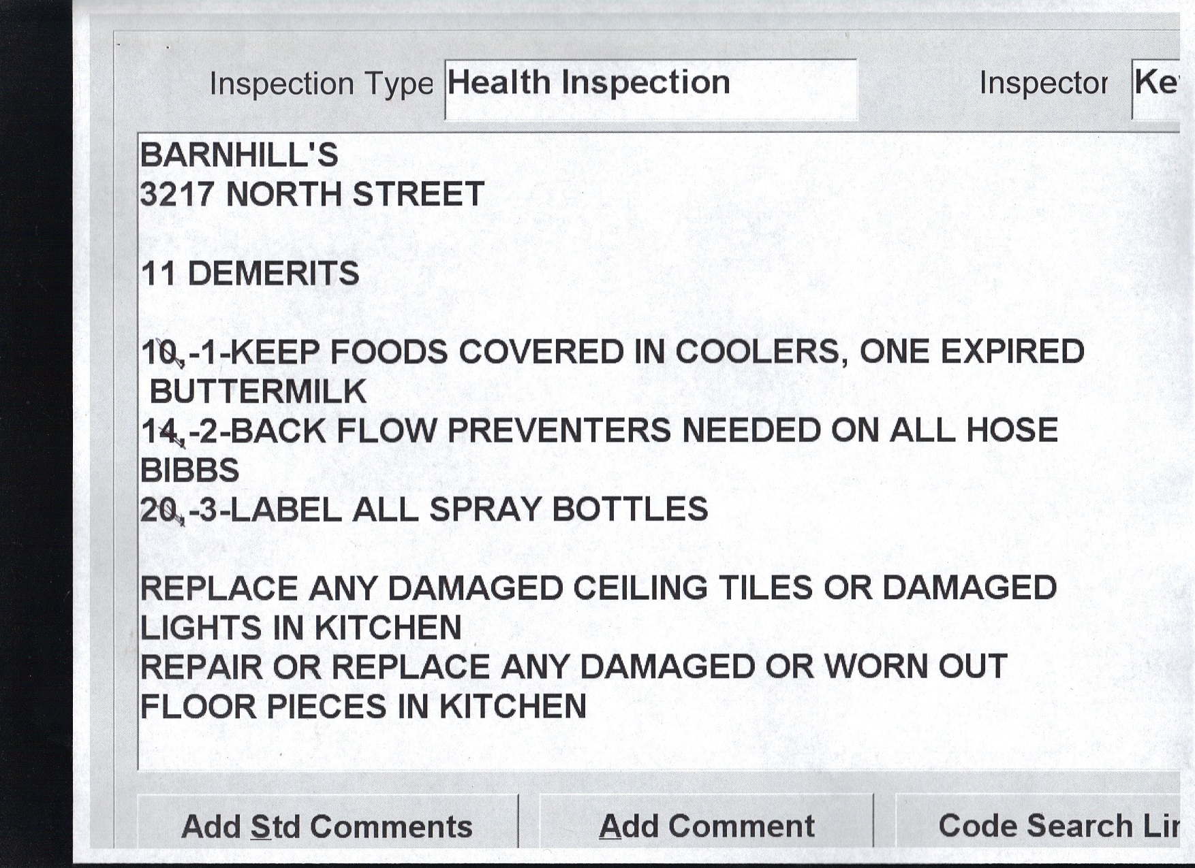1195x868 pixels.
Task: Click the Inspector name field
Action: click(x=1156, y=89)
